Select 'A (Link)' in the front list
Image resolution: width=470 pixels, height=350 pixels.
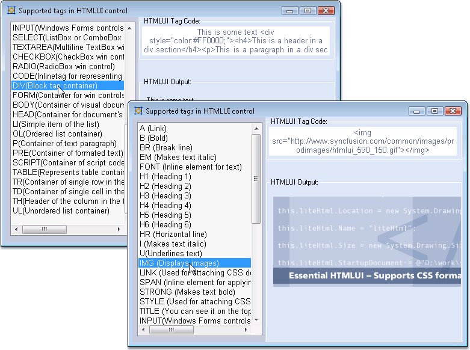pyautogui.click(x=195, y=129)
